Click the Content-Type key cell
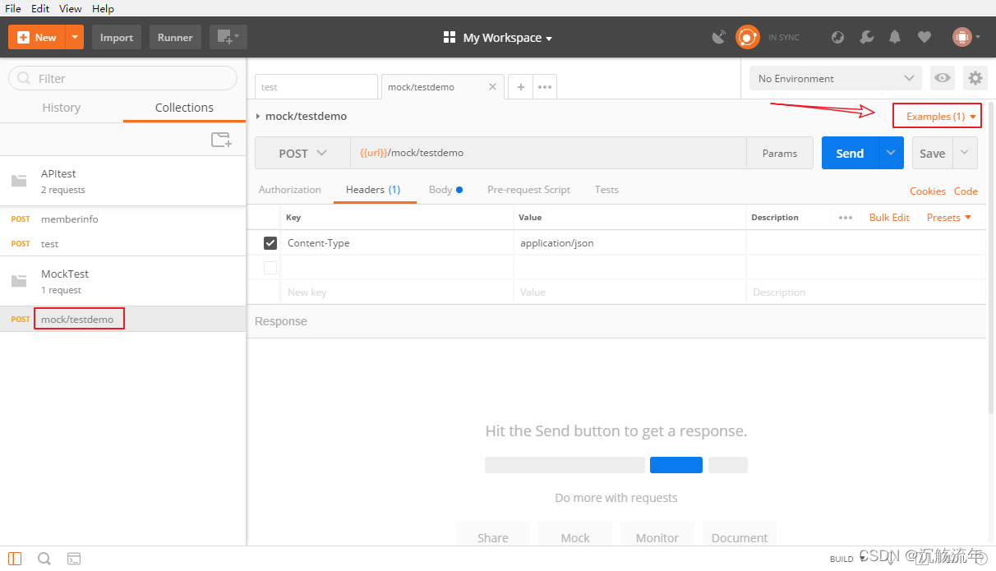Image resolution: width=996 pixels, height=571 pixels. pyautogui.click(x=397, y=243)
